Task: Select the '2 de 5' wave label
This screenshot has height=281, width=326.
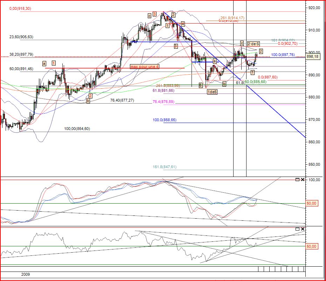Action: pyautogui.click(x=253, y=44)
